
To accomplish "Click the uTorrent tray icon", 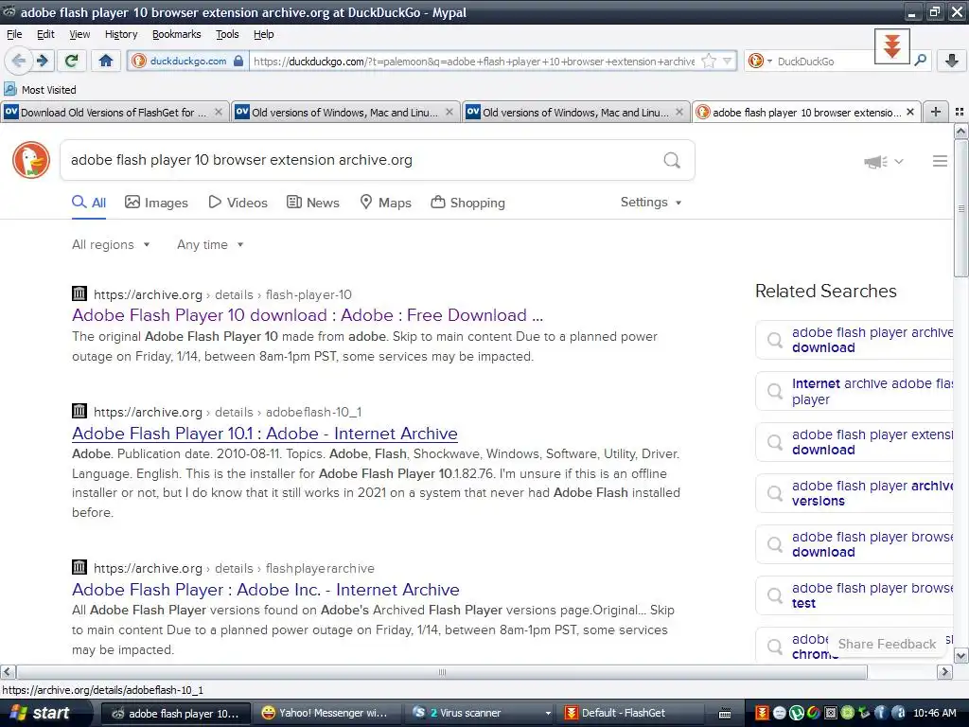I will pos(797,713).
